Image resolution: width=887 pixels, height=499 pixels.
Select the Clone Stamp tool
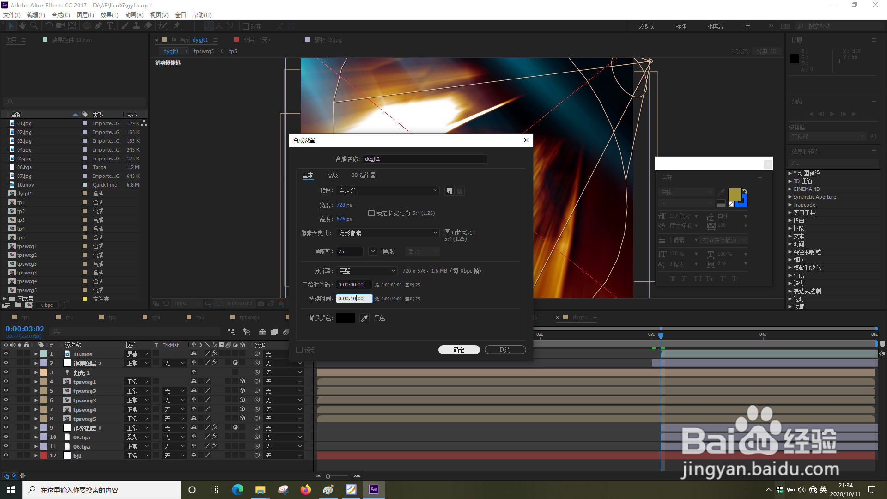[x=136, y=26]
